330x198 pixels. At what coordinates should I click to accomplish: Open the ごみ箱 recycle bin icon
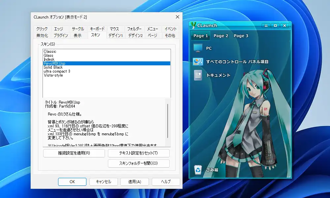pos(198,170)
